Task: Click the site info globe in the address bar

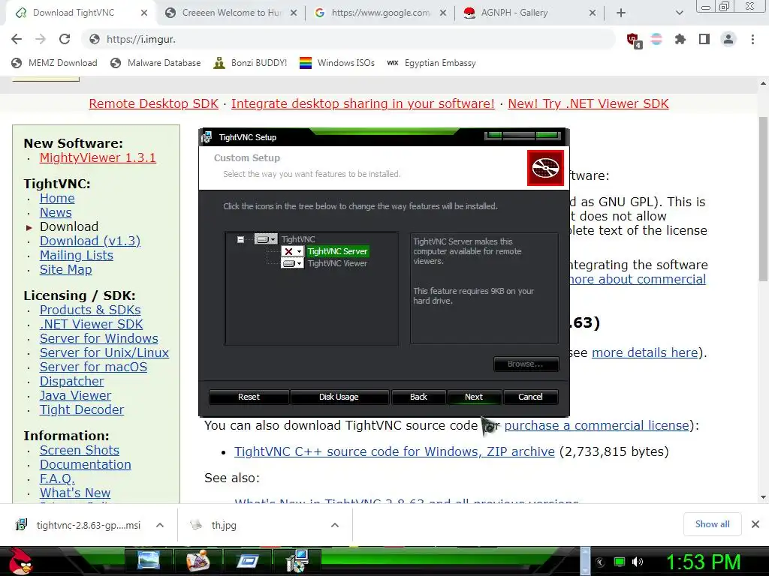Action: point(95,39)
